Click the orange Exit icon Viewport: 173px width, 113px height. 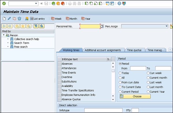pyautogui.click(x=58, y=3)
